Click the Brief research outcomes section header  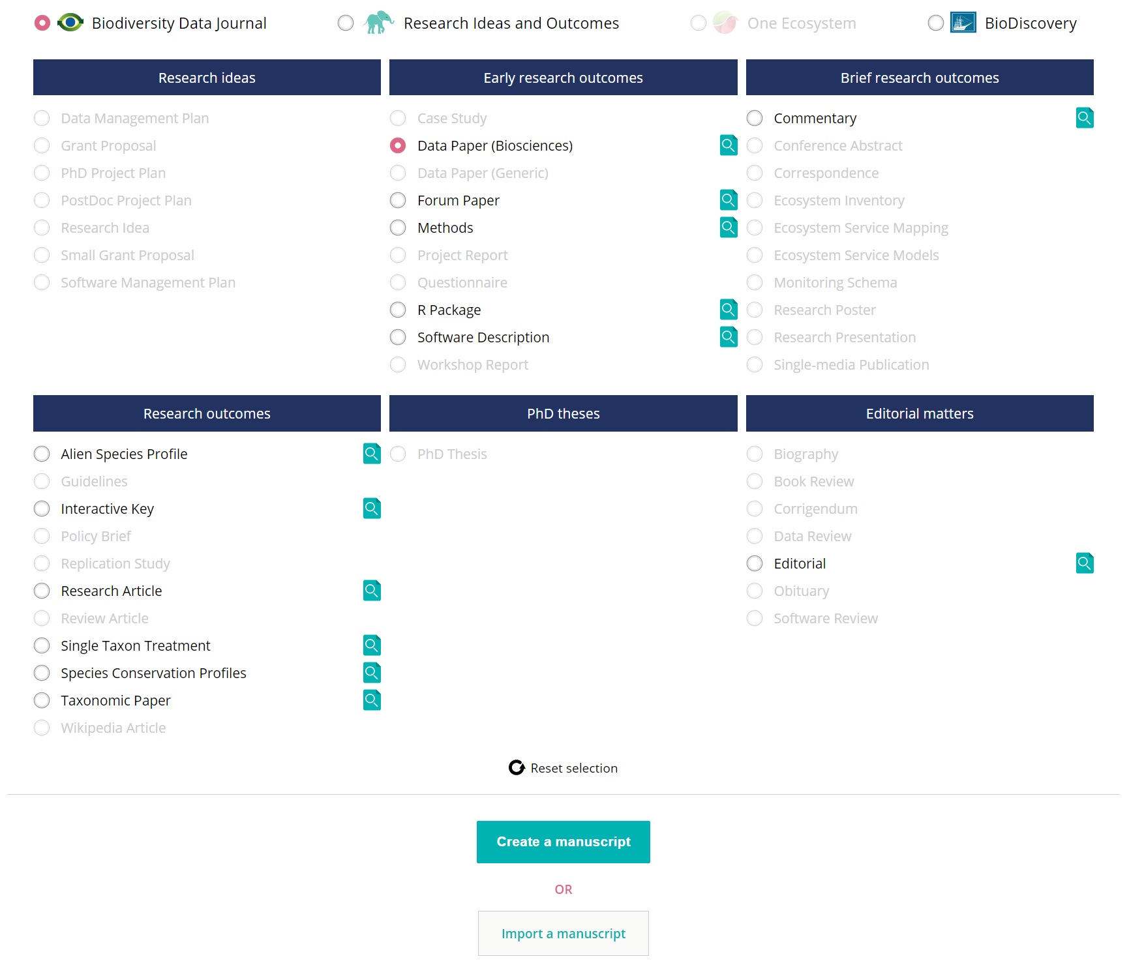pyautogui.click(x=920, y=78)
